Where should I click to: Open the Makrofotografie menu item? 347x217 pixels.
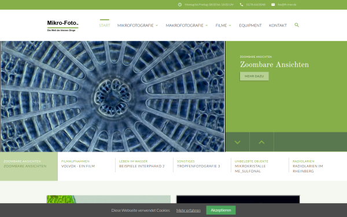(x=184, y=25)
